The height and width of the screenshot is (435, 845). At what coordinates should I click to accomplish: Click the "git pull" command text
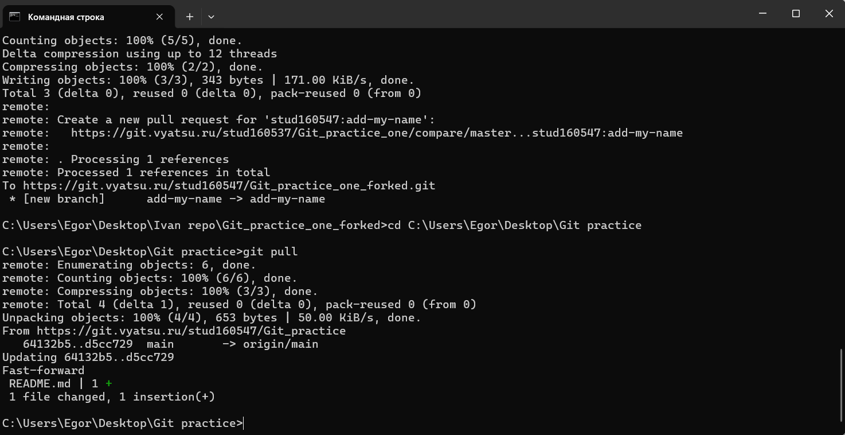click(x=270, y=252)
